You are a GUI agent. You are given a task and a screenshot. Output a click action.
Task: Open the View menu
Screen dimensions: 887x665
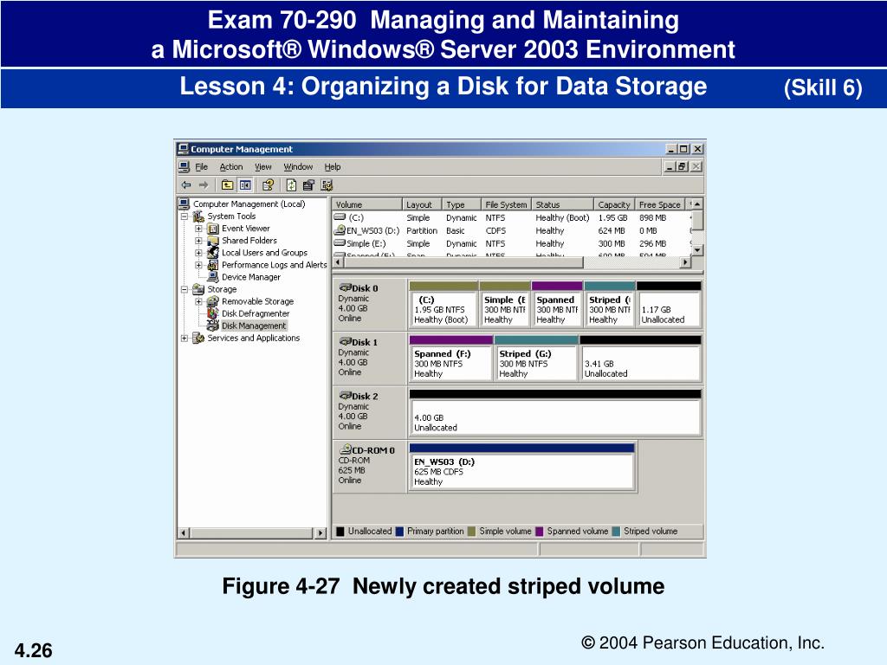tap(263, 167)
